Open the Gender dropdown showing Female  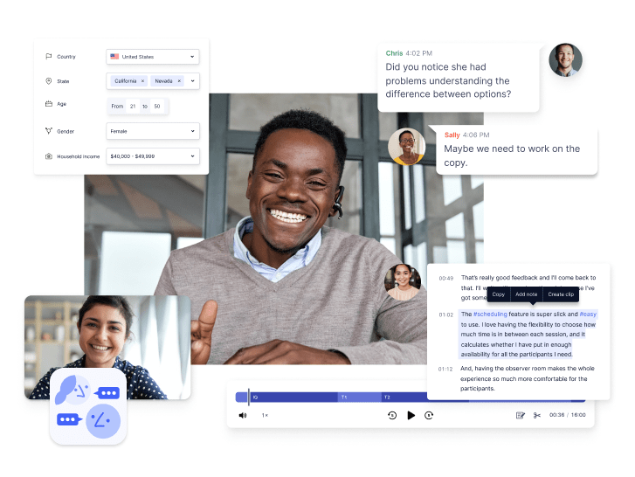coord(153,131)
